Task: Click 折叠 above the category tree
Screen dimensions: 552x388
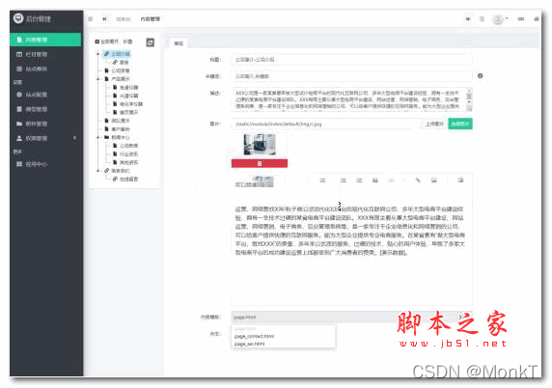Action: click(x=127, y=42)
